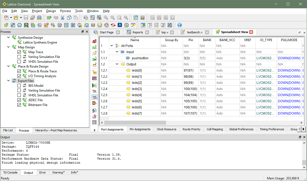Click the Find in Text binoculars icon

(x=99, y=18)
